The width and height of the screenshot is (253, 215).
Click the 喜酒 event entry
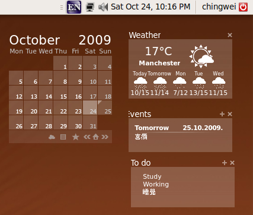(x=141, y=137)
